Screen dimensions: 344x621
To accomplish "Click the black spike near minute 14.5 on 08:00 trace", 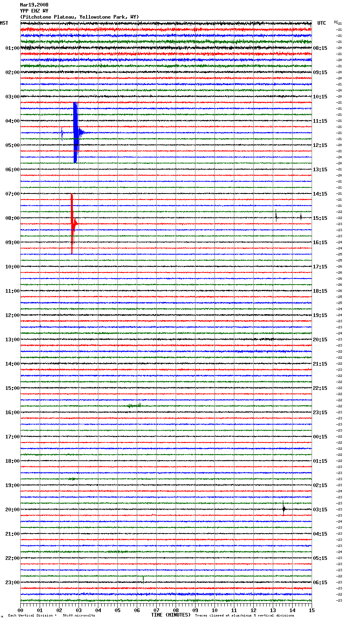I will pyautogui.click(x=301, y=217).
